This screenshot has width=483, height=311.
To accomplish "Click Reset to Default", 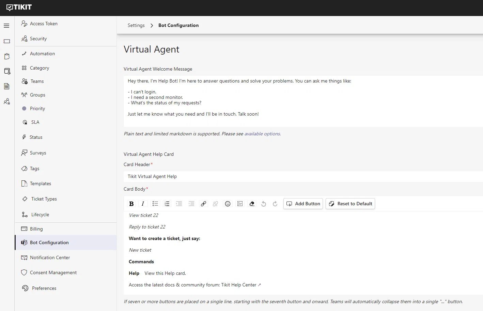I will point(350,204).
